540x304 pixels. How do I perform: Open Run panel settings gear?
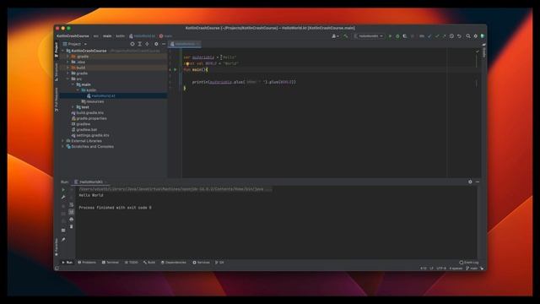click(x=470, y=182)
